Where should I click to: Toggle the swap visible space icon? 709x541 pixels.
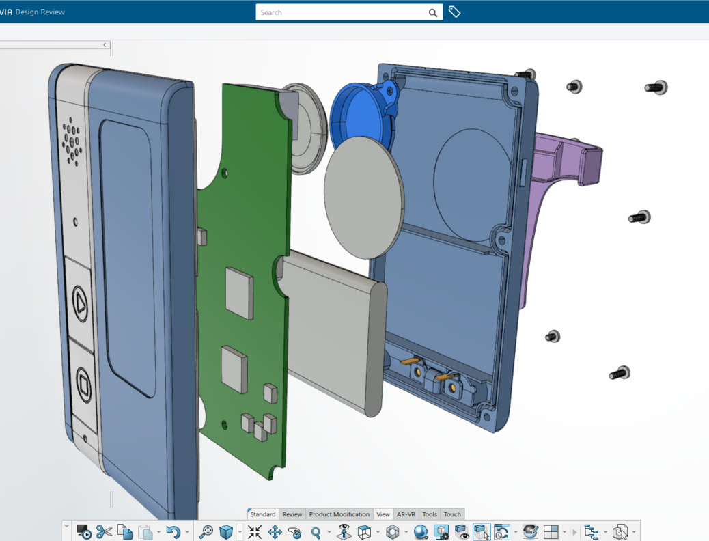(482, 531)
